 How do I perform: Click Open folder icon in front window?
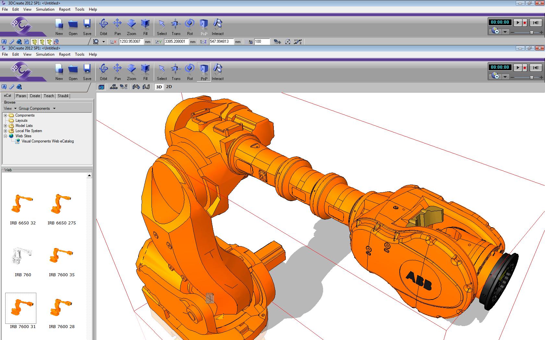73,69
